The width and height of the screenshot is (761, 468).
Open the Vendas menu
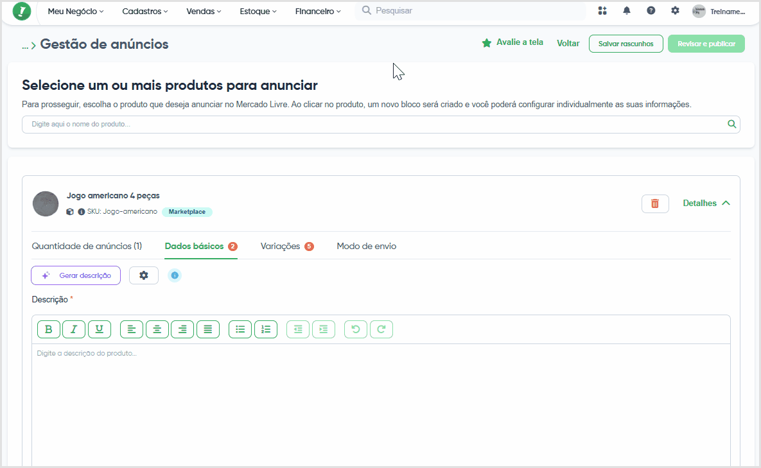204,11
